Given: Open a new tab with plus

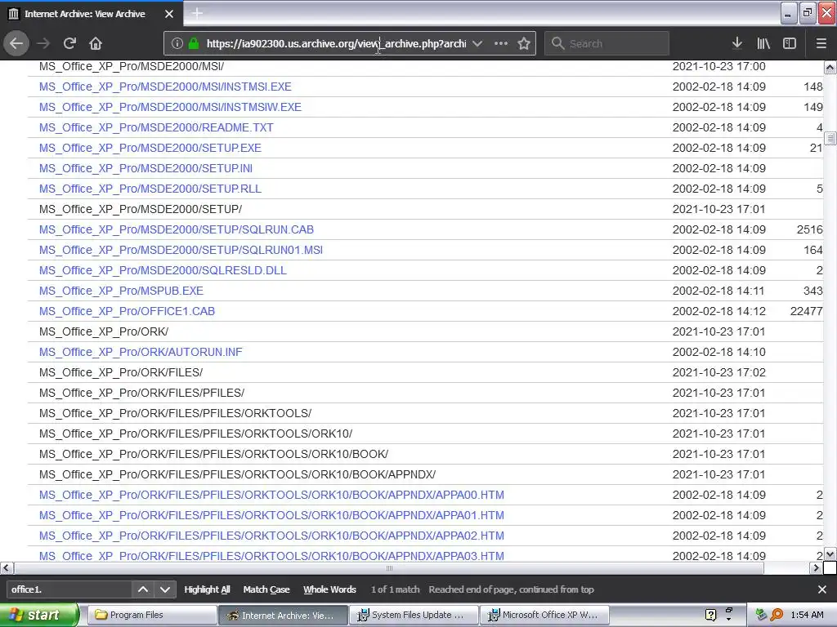Looking at the screenshot, I should pos(197,13).
